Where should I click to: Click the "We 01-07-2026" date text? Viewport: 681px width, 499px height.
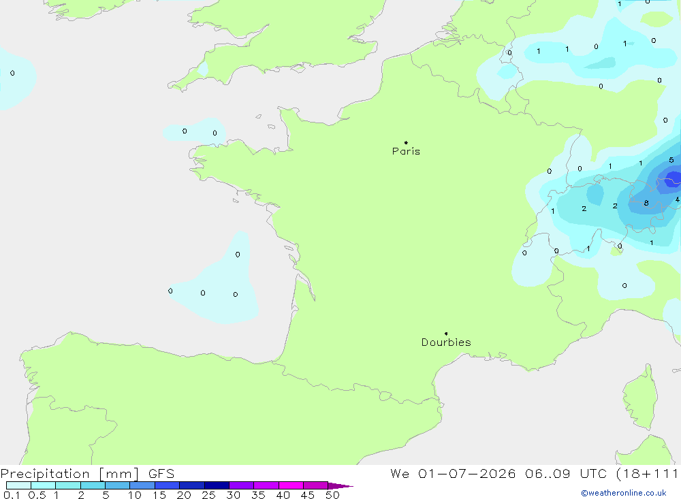coord(453,474)
